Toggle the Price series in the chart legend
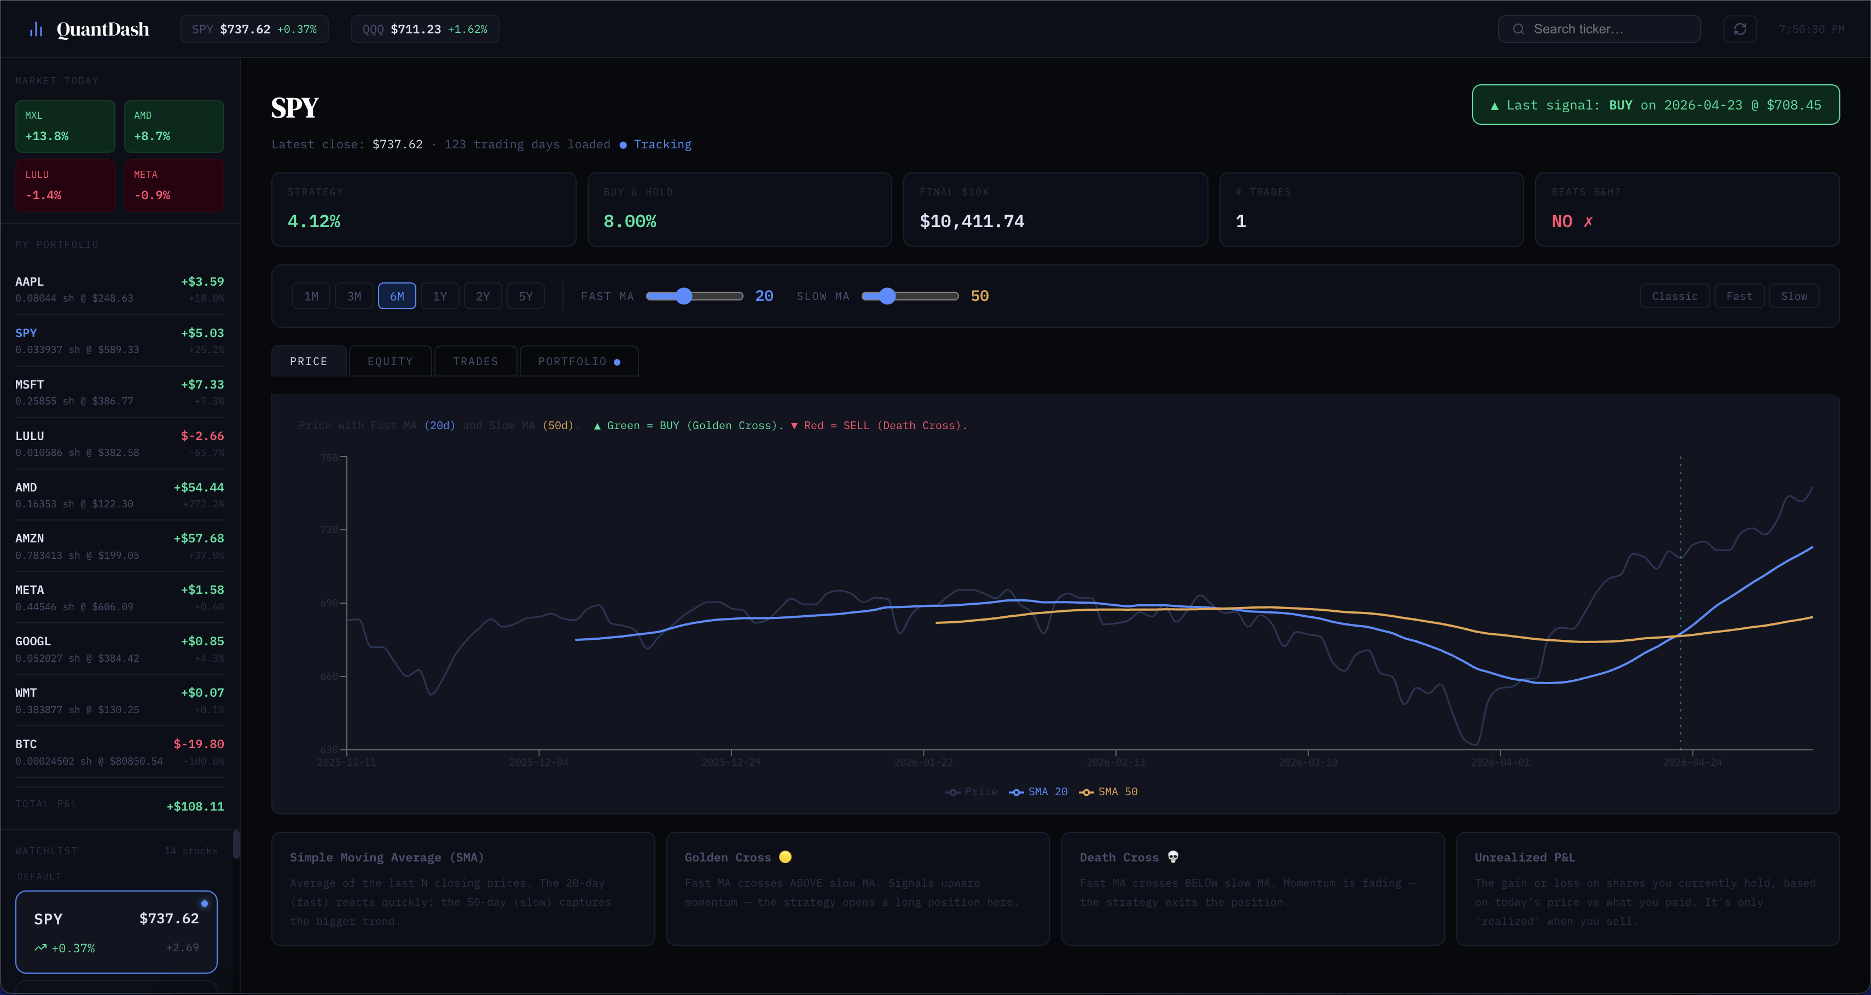The image size is (1871, 995). tap(971, 791)
